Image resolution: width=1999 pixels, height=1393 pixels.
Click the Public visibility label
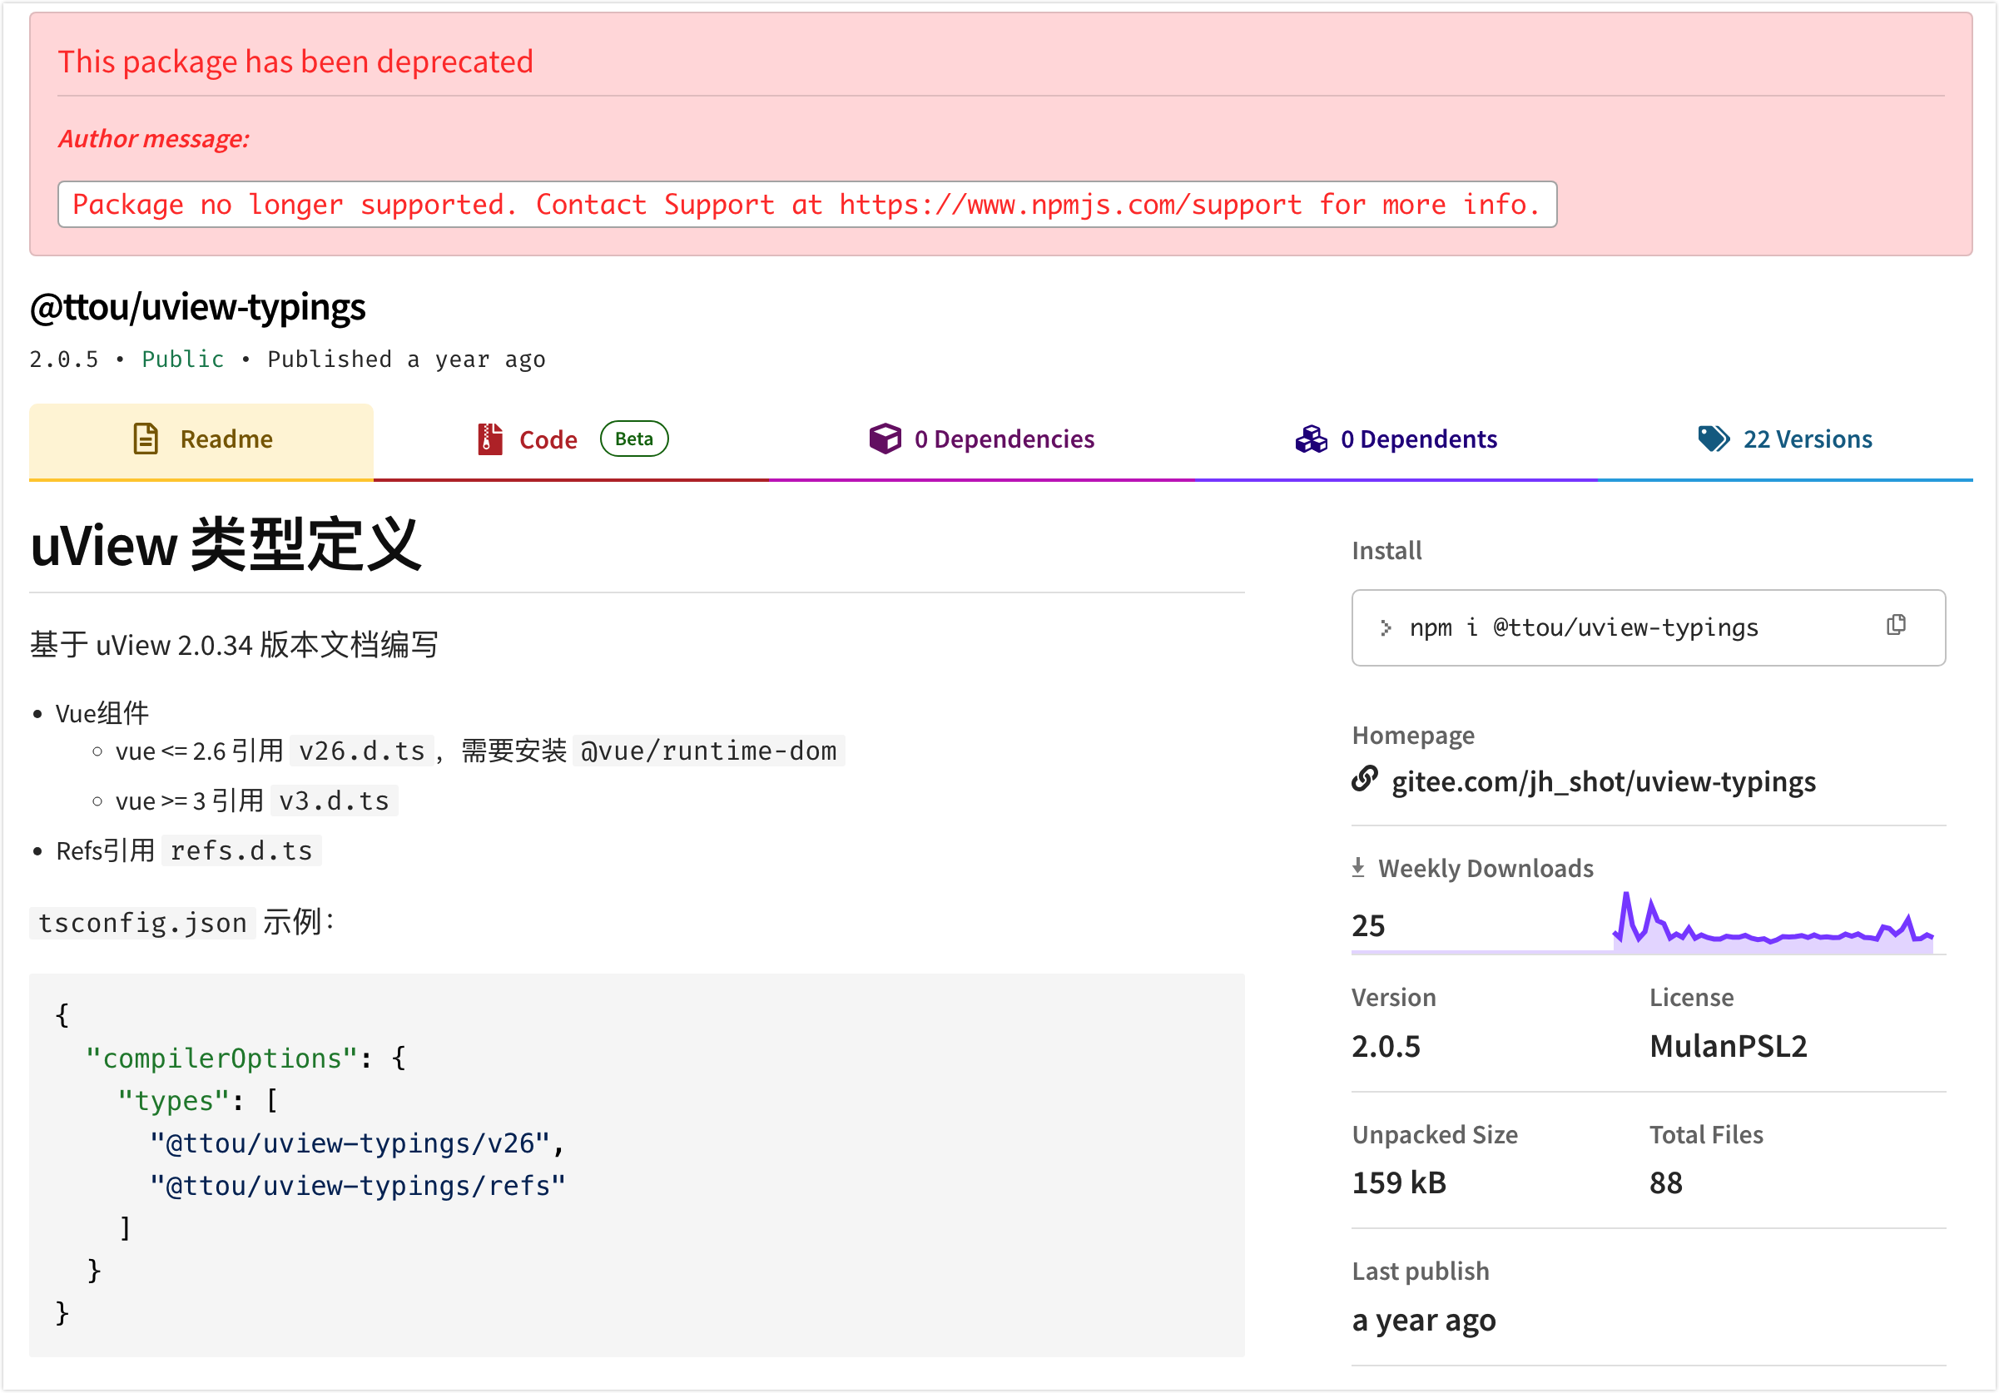point(183,359)
